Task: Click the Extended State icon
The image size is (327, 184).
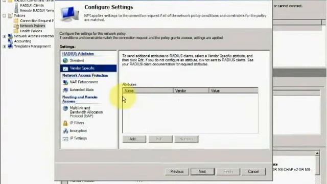Action: click(65, 90)
